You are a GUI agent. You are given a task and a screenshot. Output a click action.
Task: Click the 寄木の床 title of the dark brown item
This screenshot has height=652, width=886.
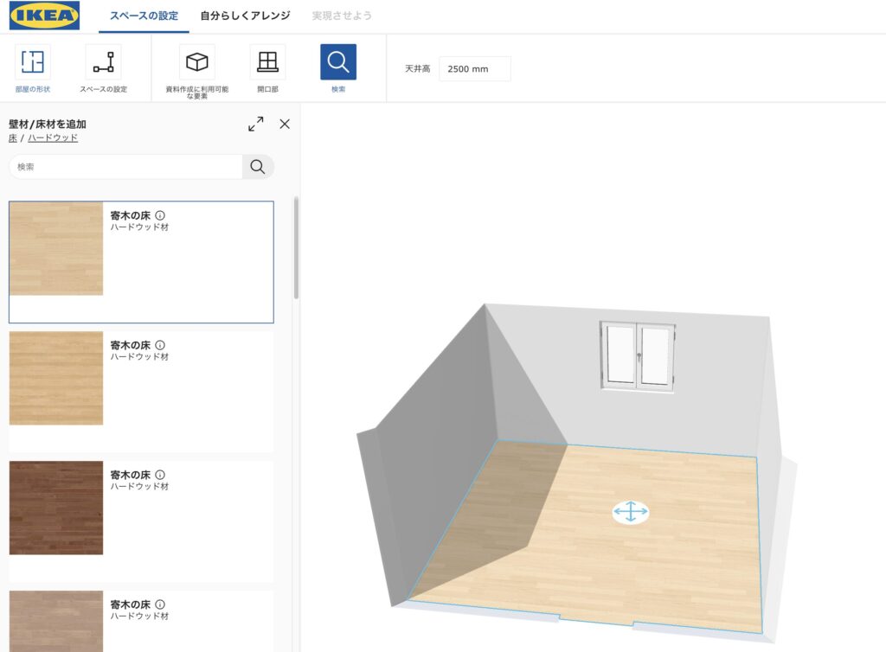[131, 475]
